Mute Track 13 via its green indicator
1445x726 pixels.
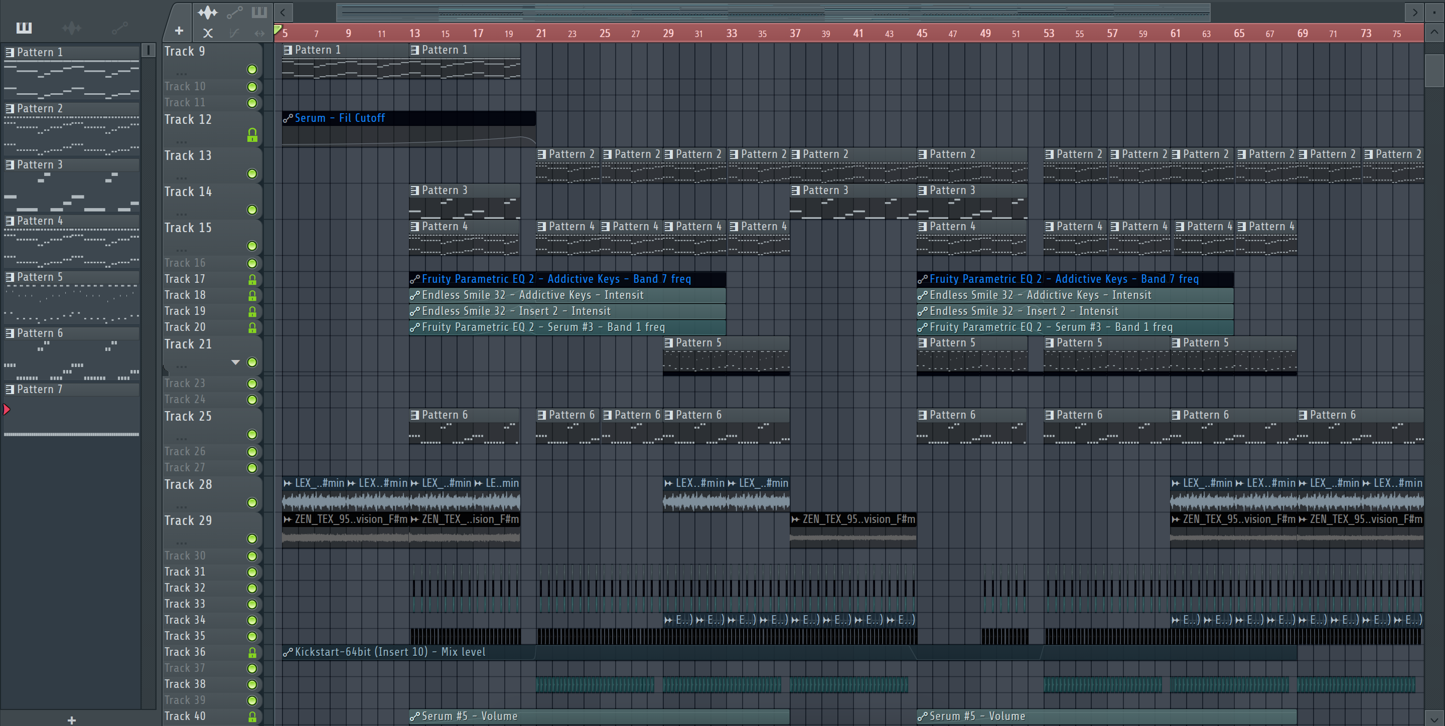[252, 174]
